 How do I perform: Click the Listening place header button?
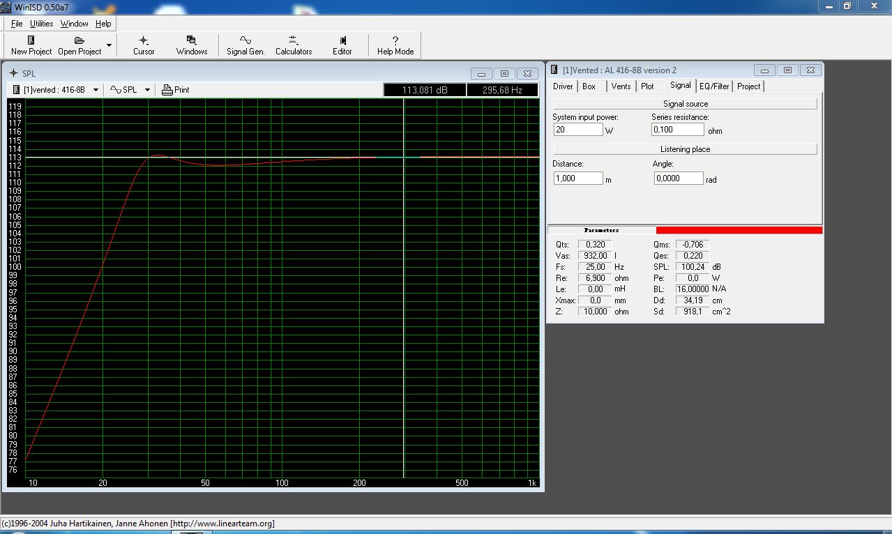(686, 149)
